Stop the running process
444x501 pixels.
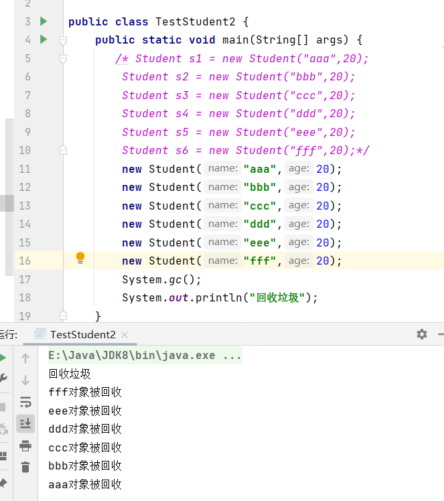[x=3, y=407]
